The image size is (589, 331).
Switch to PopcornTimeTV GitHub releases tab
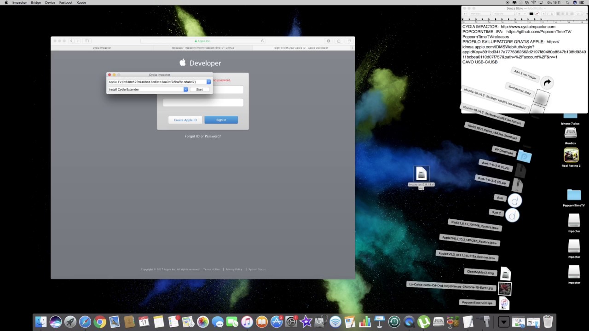point(203,48)
